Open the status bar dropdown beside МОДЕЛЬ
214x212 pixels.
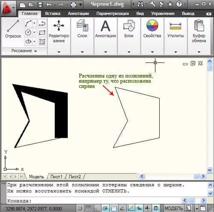(197, 209)
